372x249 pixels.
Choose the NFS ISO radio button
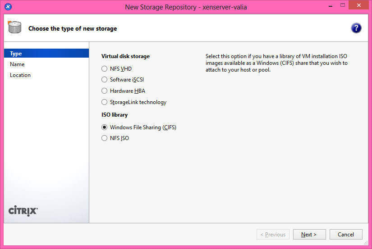pyautogui.click(x=105, y=138)
